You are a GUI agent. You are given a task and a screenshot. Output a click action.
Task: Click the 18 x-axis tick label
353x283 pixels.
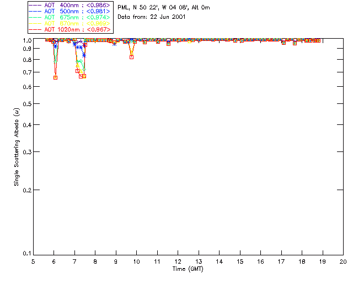[x=302, y=261]
